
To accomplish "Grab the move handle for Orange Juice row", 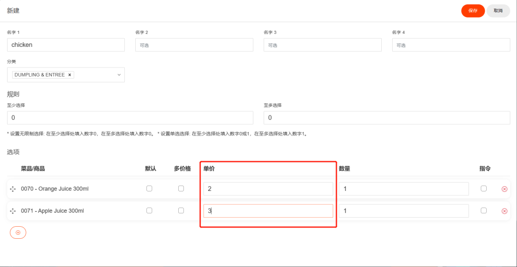I will tap(13, 189).
